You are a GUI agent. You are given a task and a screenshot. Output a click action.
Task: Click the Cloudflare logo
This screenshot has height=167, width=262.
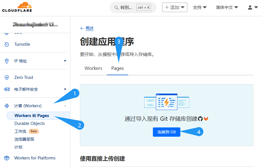pyautogui.click(x=16, y=7)
